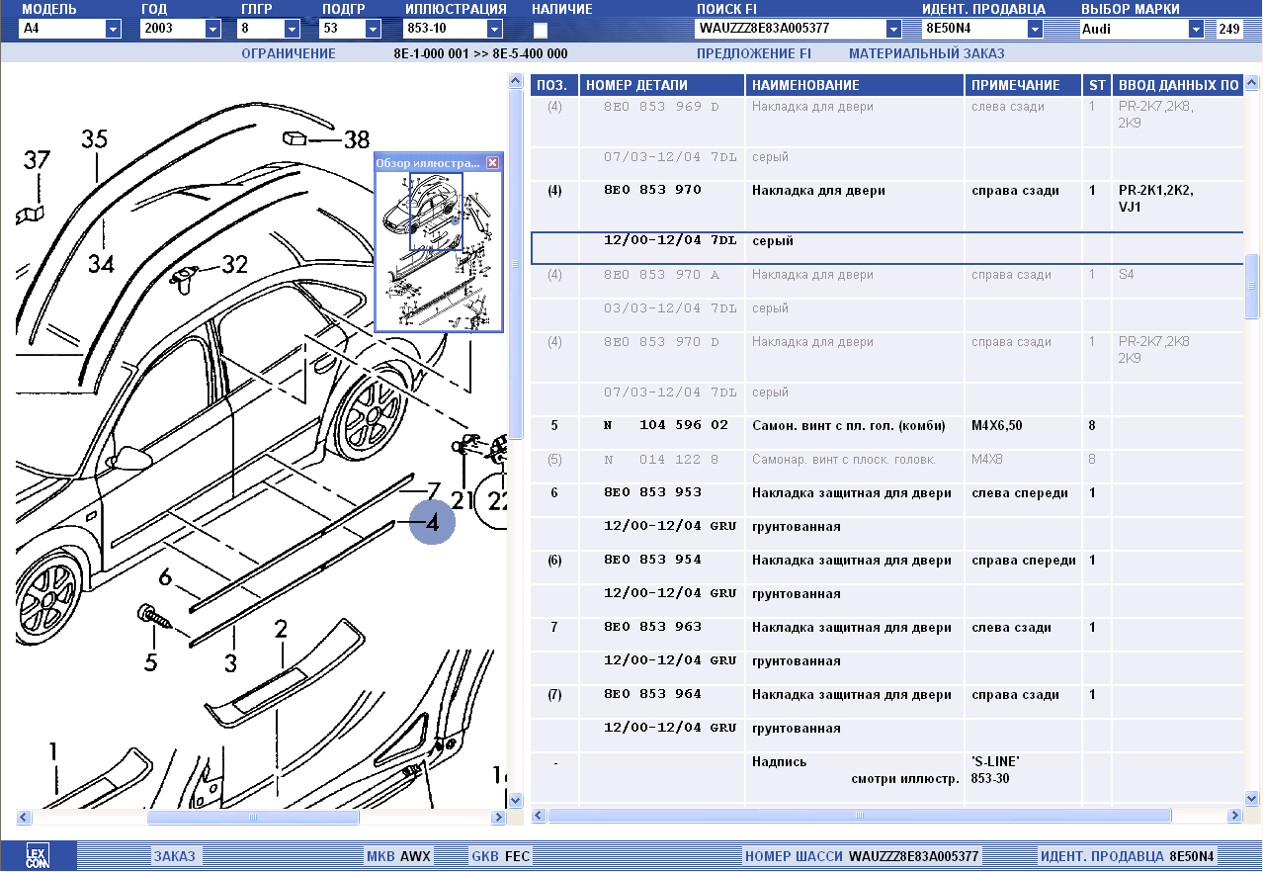Open the МАТЕРИАЛЬНЫЙ ЗАКАЗ link

pos(926,53)
